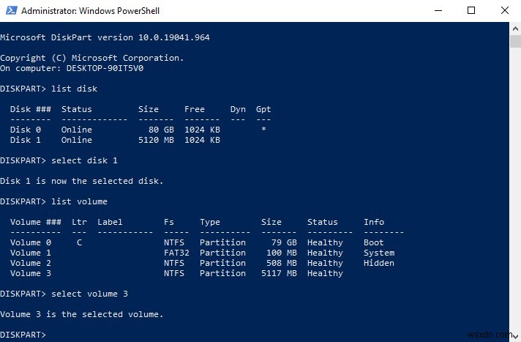
Task: Click the 'list volume' command text
Action: click(x=79, y=201)
